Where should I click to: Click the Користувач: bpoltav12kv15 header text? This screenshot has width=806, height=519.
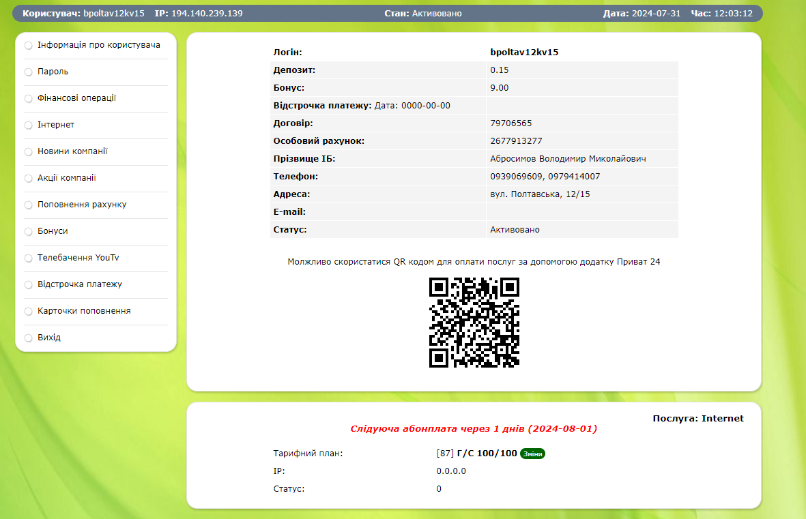tap(83, 14)
